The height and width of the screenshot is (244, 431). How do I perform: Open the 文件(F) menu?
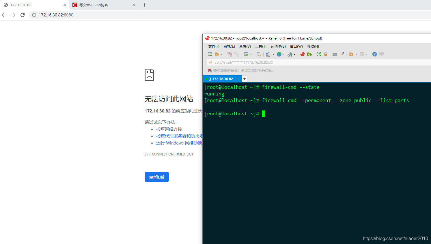click(214, 46)
